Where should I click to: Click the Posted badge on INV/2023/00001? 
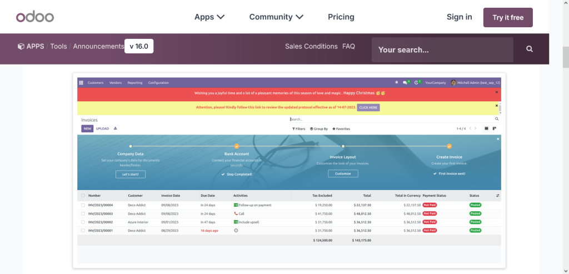[475, 231]
